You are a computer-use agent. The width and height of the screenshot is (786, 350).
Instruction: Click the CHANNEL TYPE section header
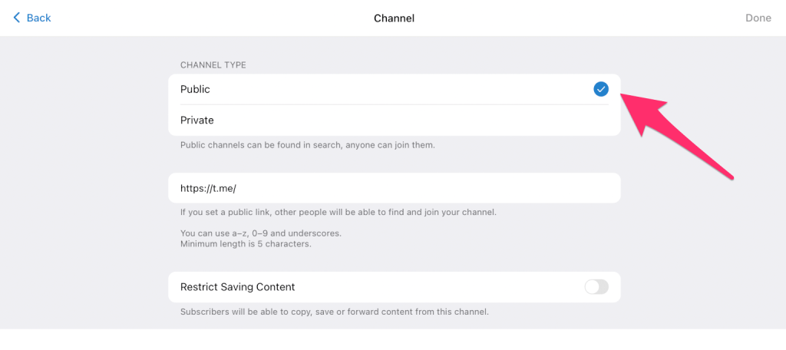tap(213, 65)
